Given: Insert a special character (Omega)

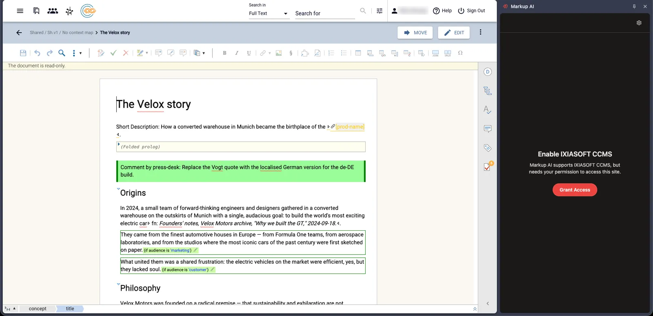Looking at the screenshot, I should [460, 53].
